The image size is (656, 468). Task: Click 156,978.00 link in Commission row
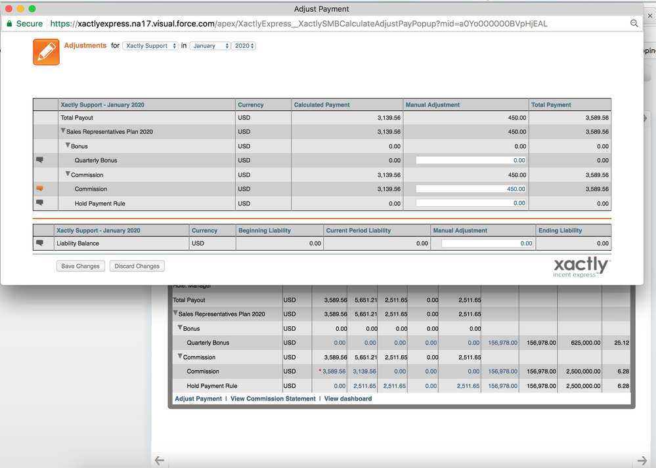(503, 372)
